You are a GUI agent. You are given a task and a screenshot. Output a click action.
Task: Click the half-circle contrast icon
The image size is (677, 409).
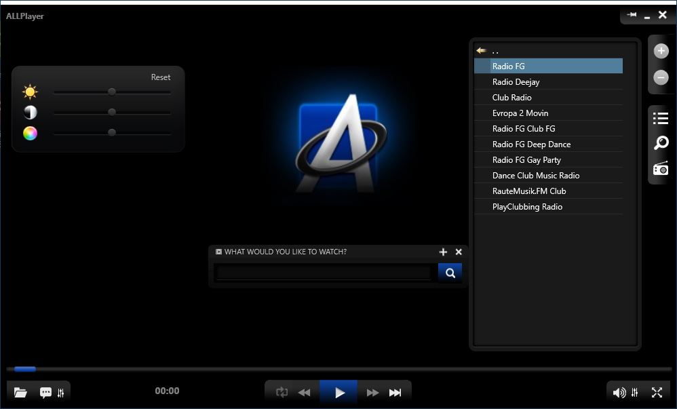pyautogui.click(x=31, y=113)
